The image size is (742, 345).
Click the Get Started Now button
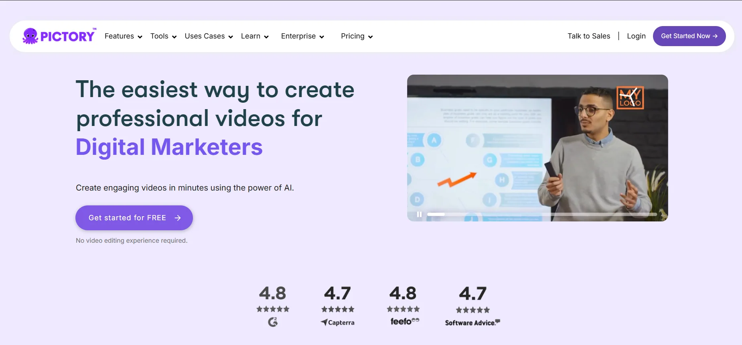pos(689,36)
